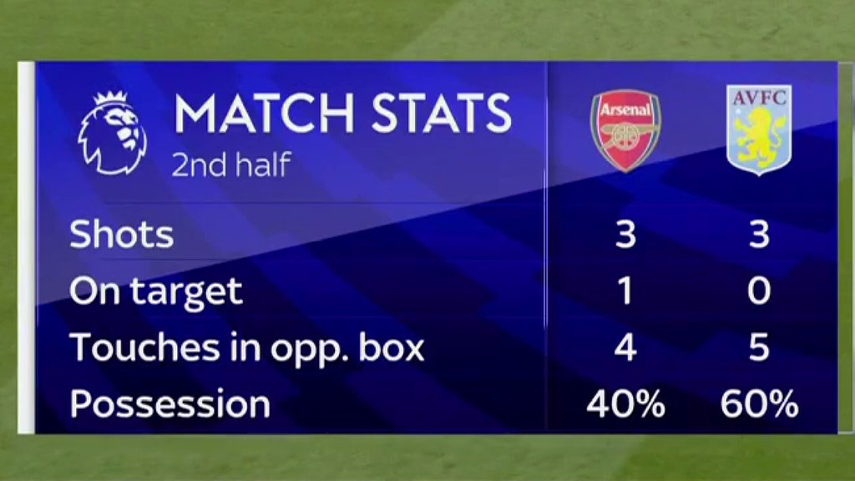Image resolution: width=855 pixels, height=481 pixels.
Task: Click the Possession row label
Action: [170, 404]
